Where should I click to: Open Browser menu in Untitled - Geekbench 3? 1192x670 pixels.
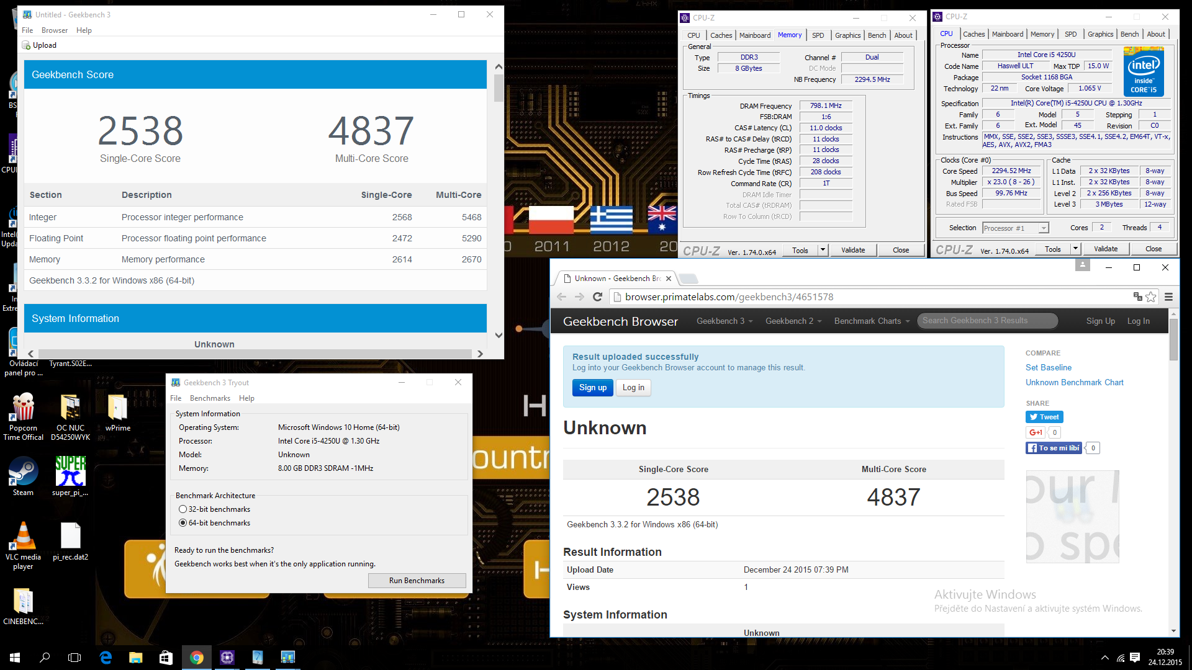(55, 30)
